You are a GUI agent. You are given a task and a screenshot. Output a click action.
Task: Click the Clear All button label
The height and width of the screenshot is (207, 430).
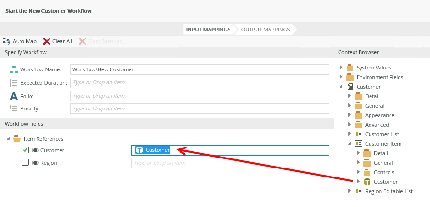coord(62,41)
